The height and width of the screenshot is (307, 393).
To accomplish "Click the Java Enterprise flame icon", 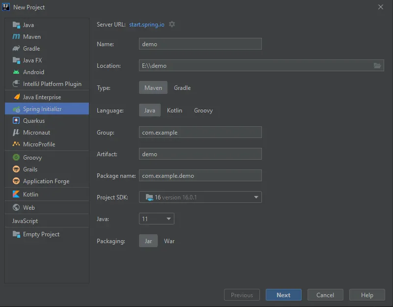I will pos(17,97).
